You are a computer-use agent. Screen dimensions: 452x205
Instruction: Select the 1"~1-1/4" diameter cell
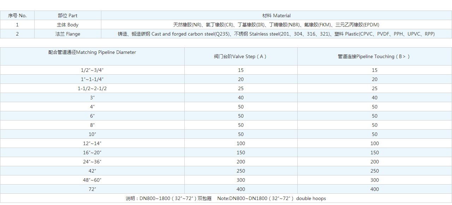pyautogui.click(x=92, y=79)
